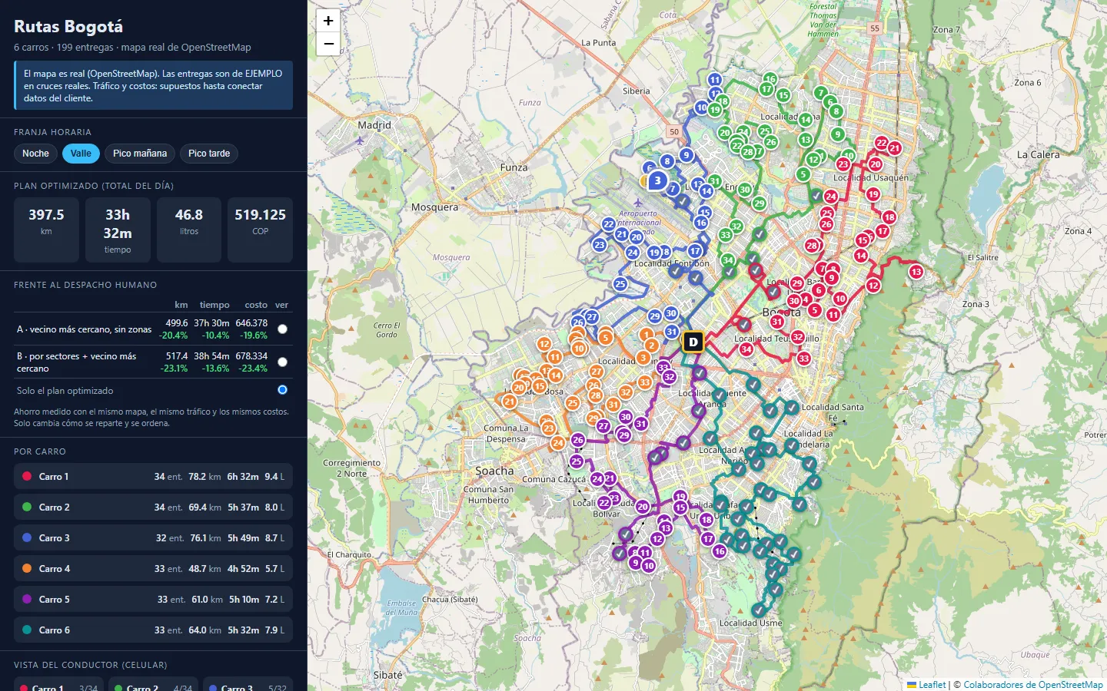Click the 397.5 km total card
This screenshot has height=691, width=1107.
tap(46, 230)
